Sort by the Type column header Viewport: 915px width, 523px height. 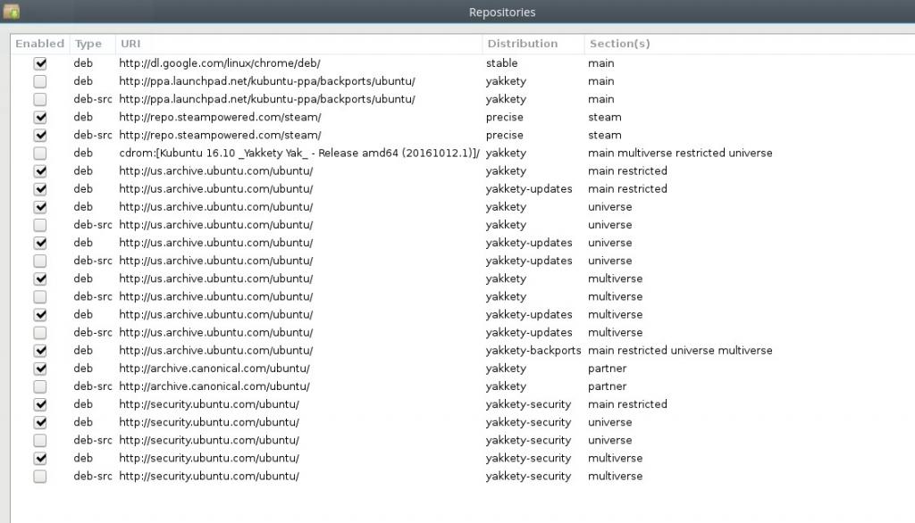click(x=92, y=44)
